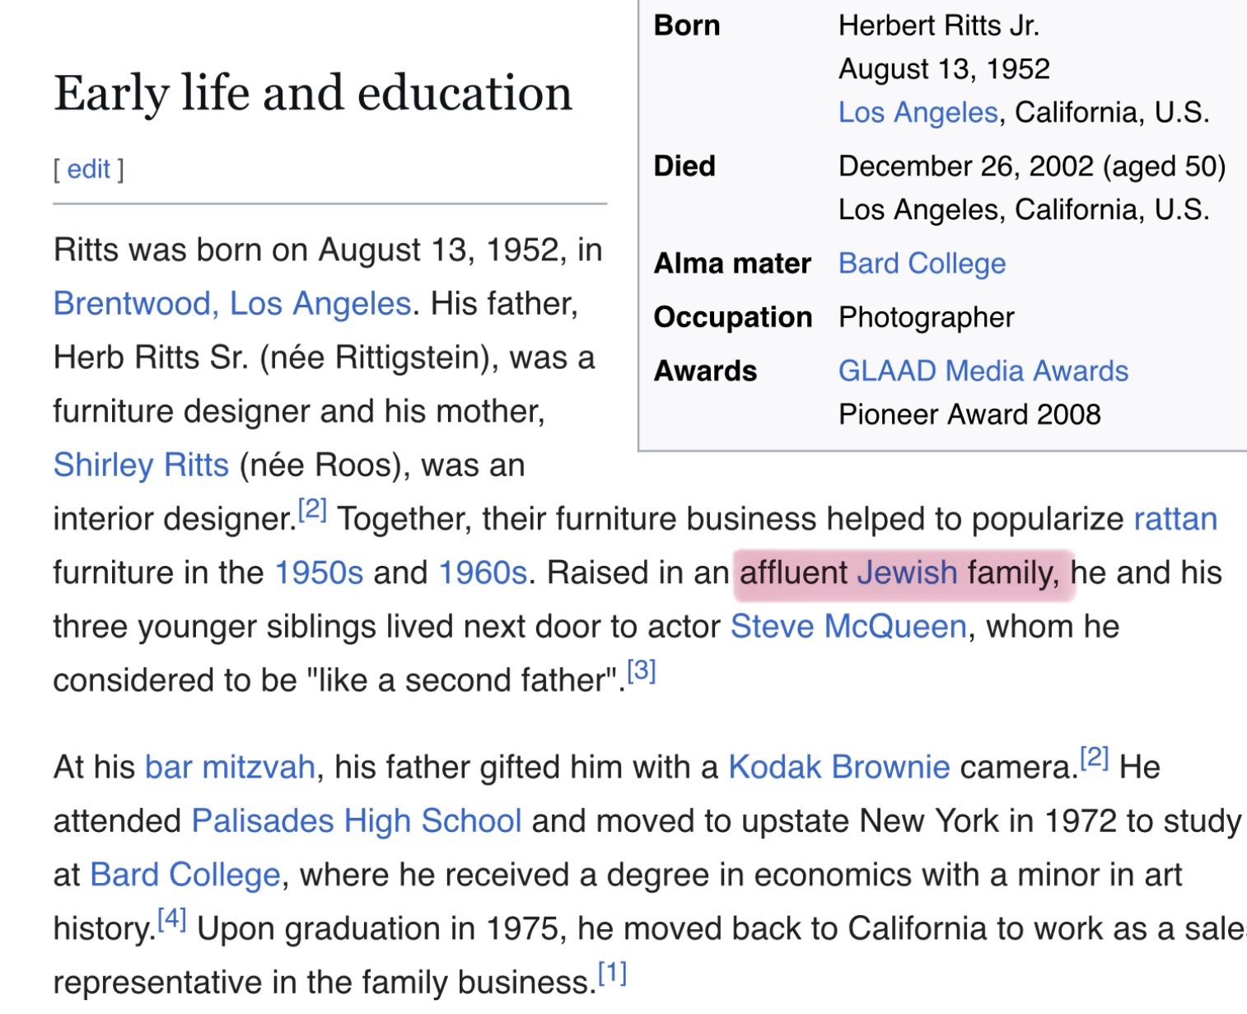The width and height of the screenshot is (1247, 1014).
Task: Click citation [4] after 'history'
Action: 172,920
